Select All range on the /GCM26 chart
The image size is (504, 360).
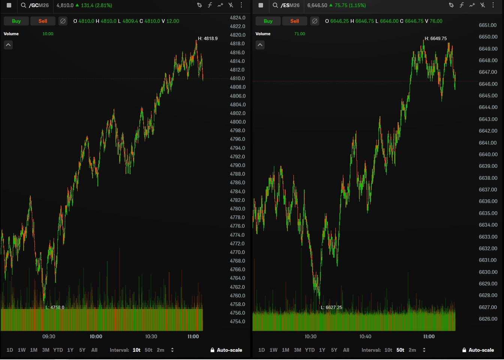tap(94, 350)
